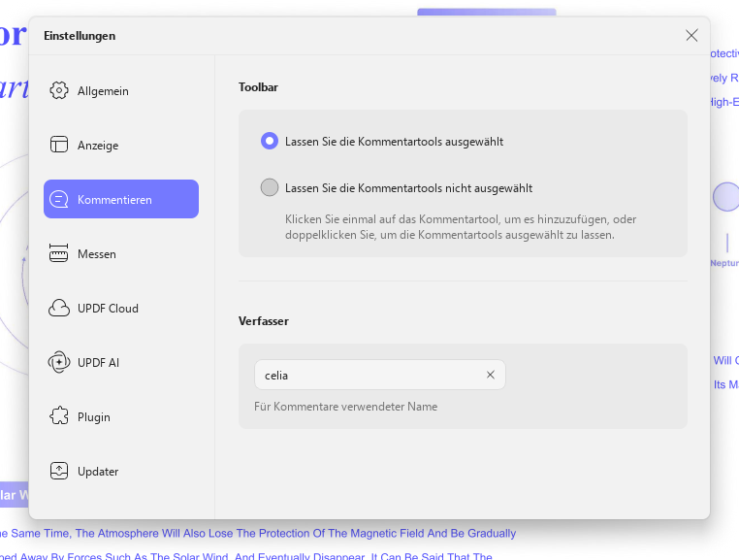
Task: Click the Plugin puzzle piece icon
Action: (59, 416)
